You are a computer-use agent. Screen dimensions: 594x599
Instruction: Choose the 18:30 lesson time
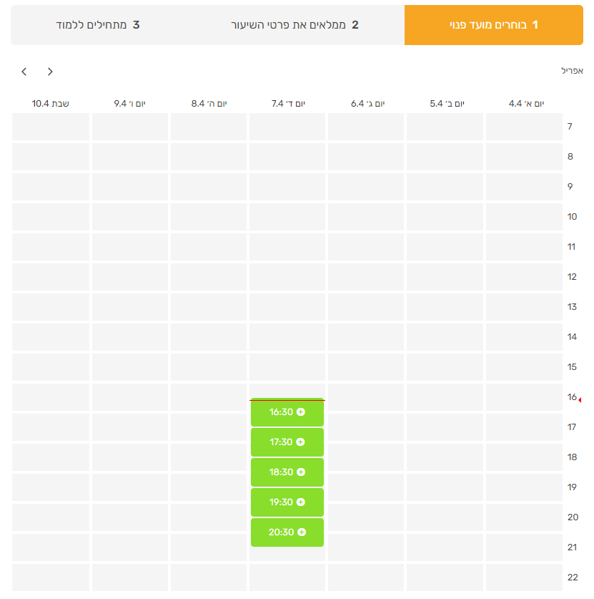(x=282, y=472)
